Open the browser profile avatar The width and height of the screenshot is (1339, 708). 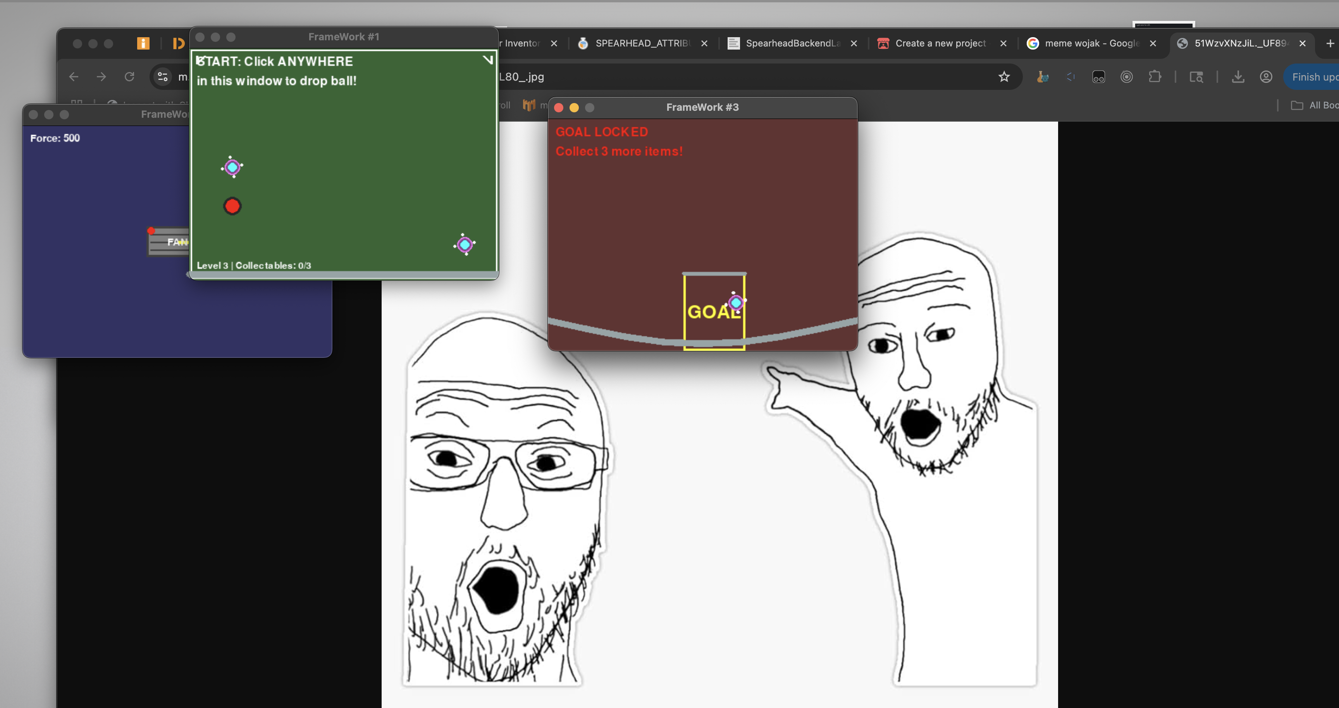click(x=1266, y=77)
